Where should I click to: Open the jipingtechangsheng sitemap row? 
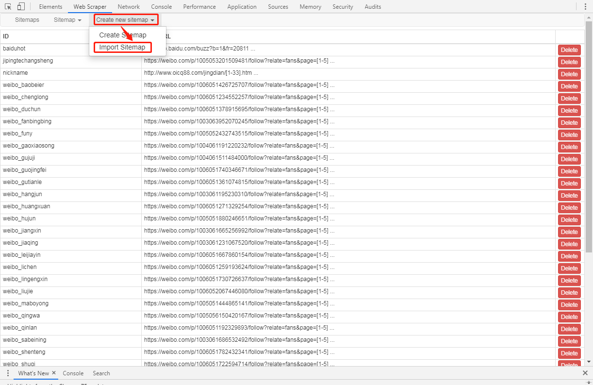tap(292, 62)
